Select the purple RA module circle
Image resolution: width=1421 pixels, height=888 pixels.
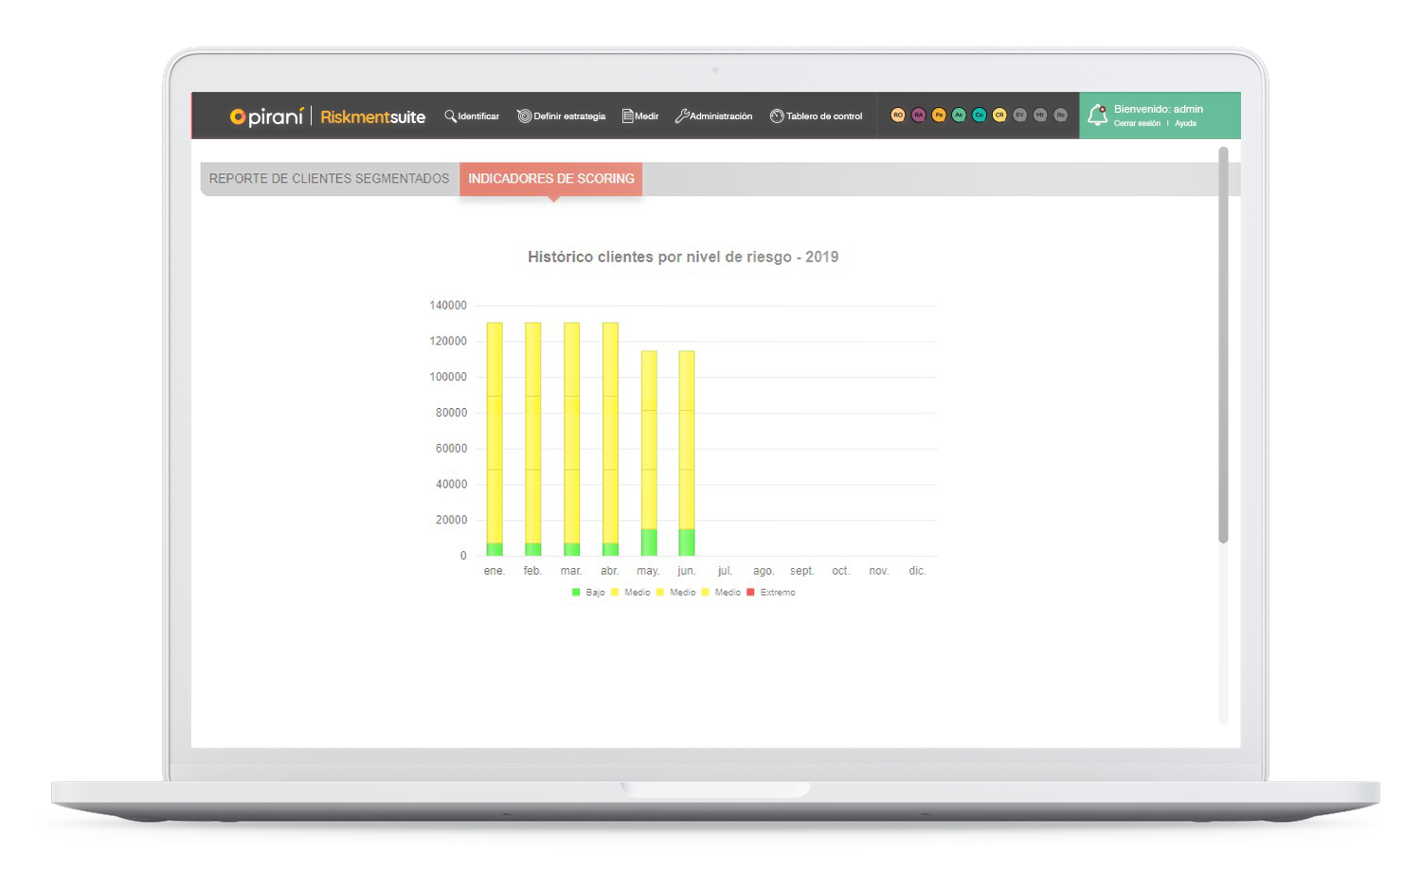point(918,115)
